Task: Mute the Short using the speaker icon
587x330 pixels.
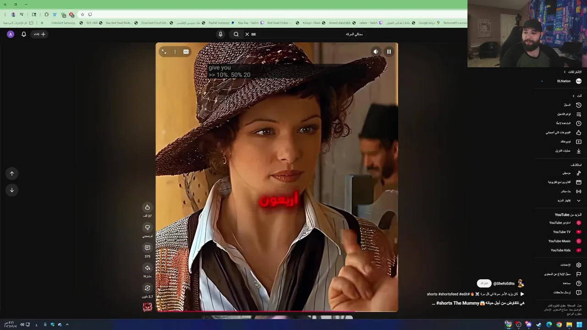Action: tap(376, 52)
